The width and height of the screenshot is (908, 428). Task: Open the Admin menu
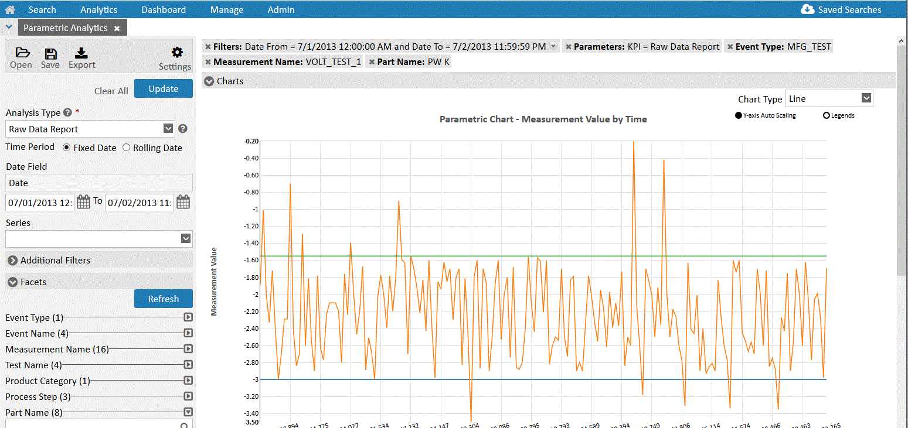[281, 9]
